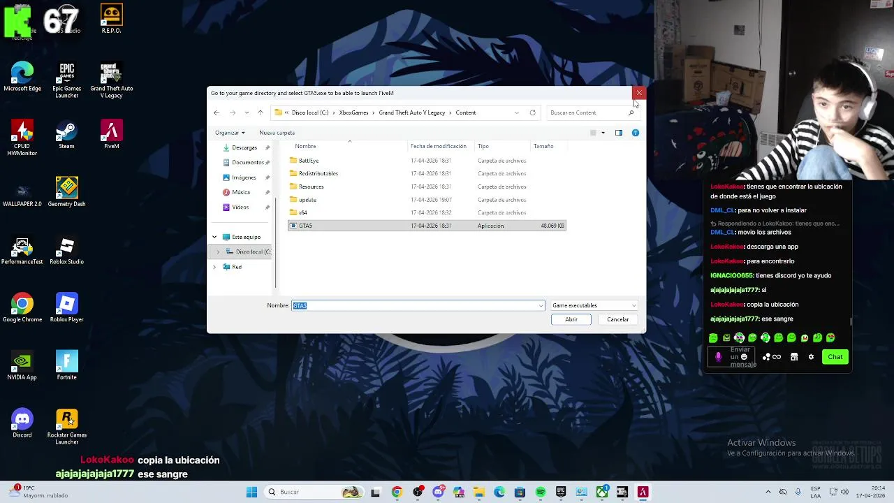
Task: Go up one folder level
Action: pyautogui.click(x=261, y=112)
